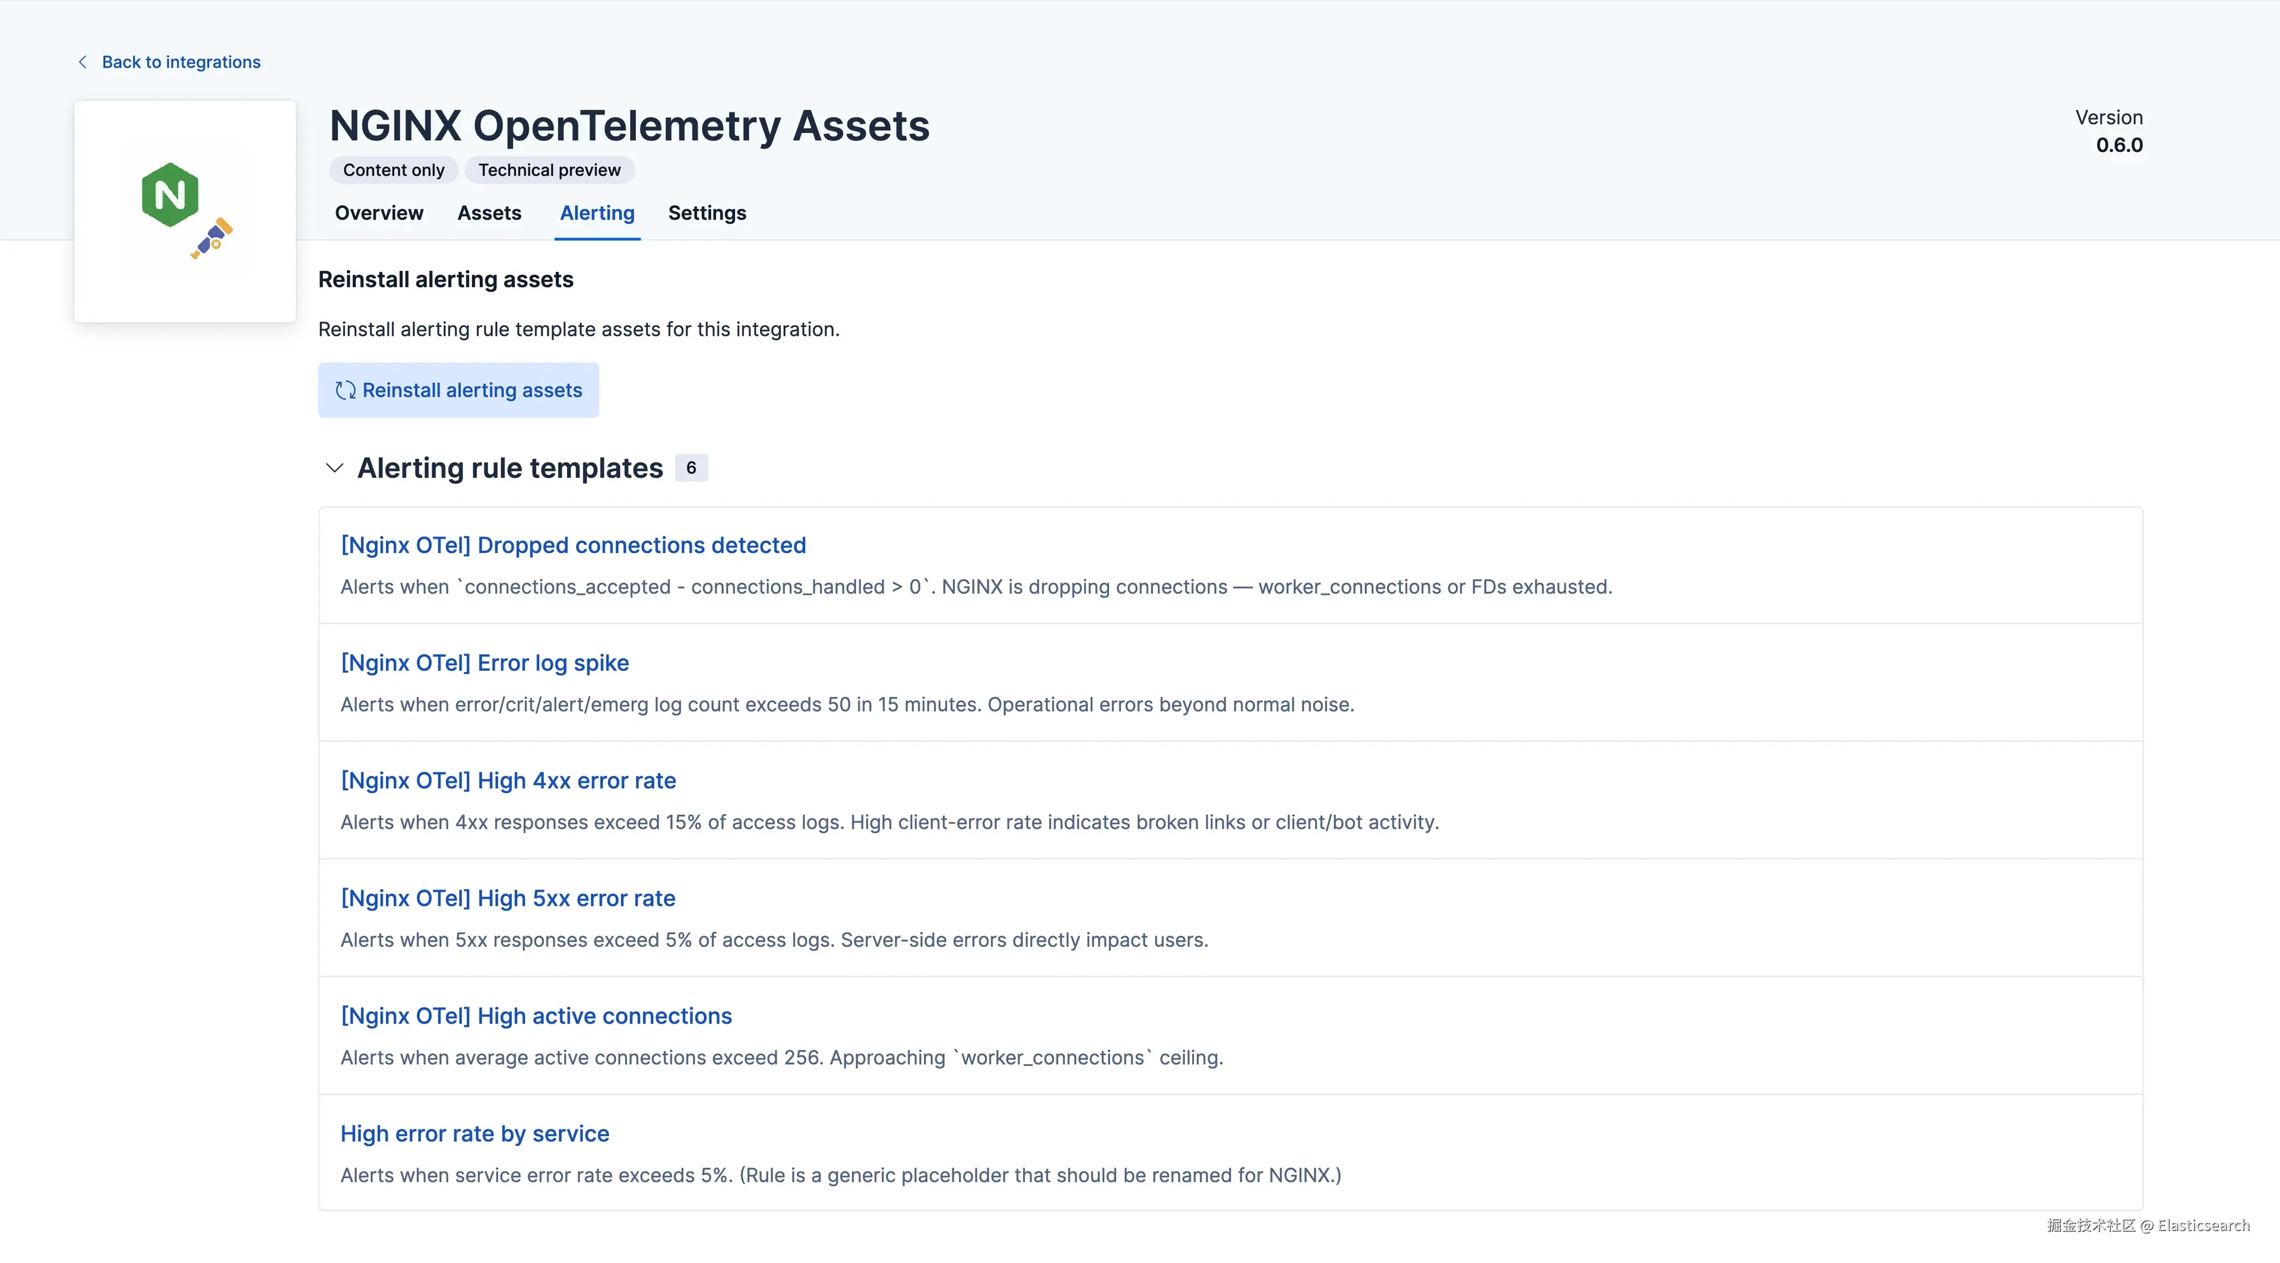Switch to the Assets tab
The image size is (2280, 1263).
[x=489, y=213]
